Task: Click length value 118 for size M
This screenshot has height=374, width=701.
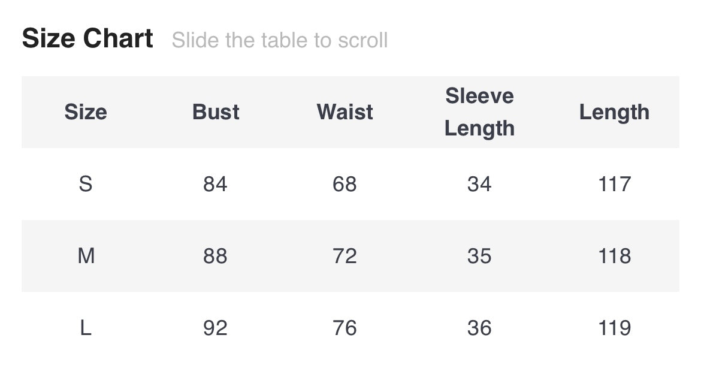Action: pyautogui.click(x=614, y=256)
